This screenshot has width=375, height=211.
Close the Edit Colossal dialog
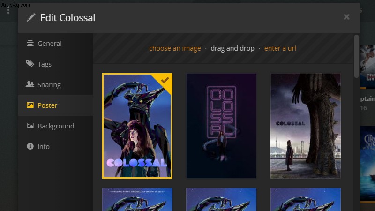pos(346,17)
